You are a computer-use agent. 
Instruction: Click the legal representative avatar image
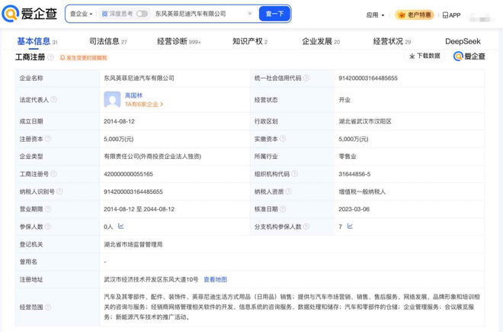[112, 100]
